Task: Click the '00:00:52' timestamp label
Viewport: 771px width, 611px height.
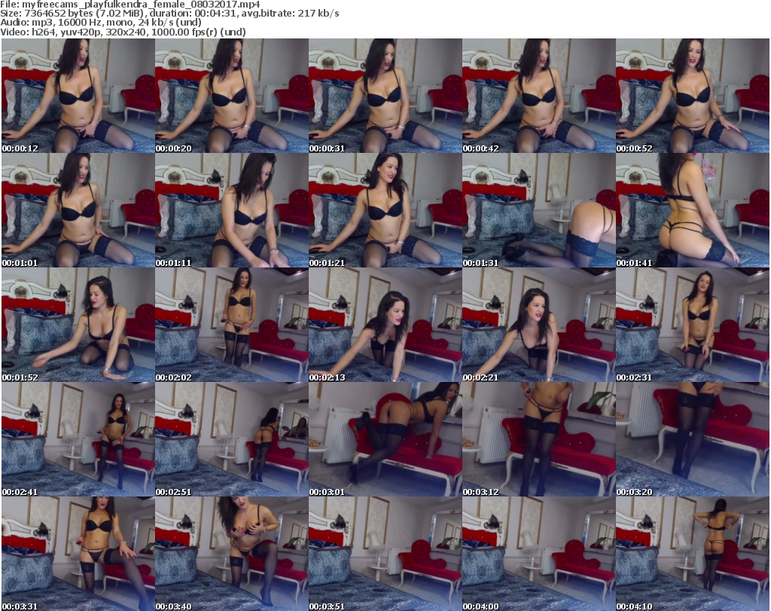Action: tap(634, 148)
